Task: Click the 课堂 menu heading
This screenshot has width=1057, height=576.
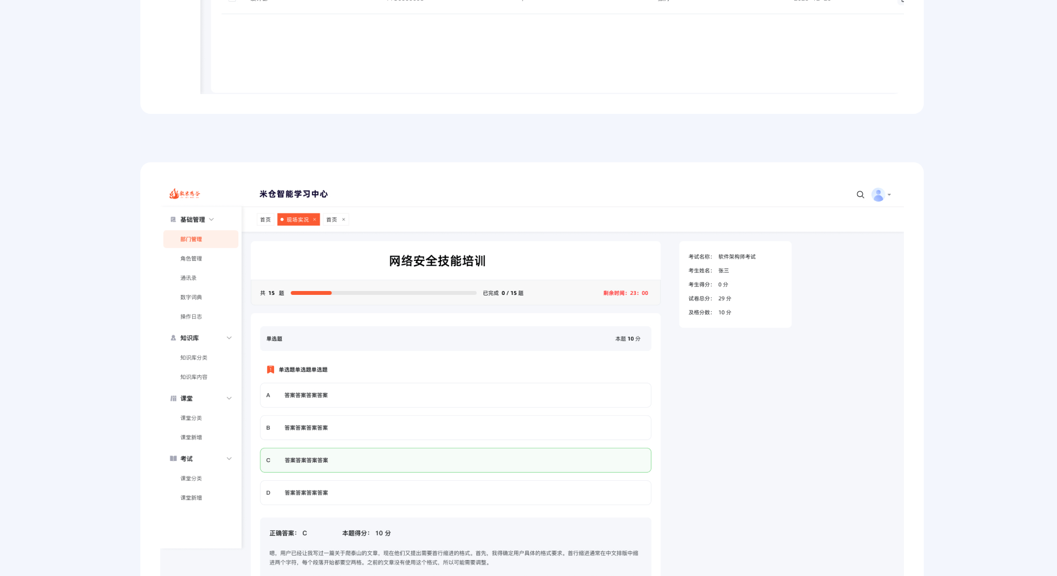Action: pyautogui.click(x=187, y=398)
